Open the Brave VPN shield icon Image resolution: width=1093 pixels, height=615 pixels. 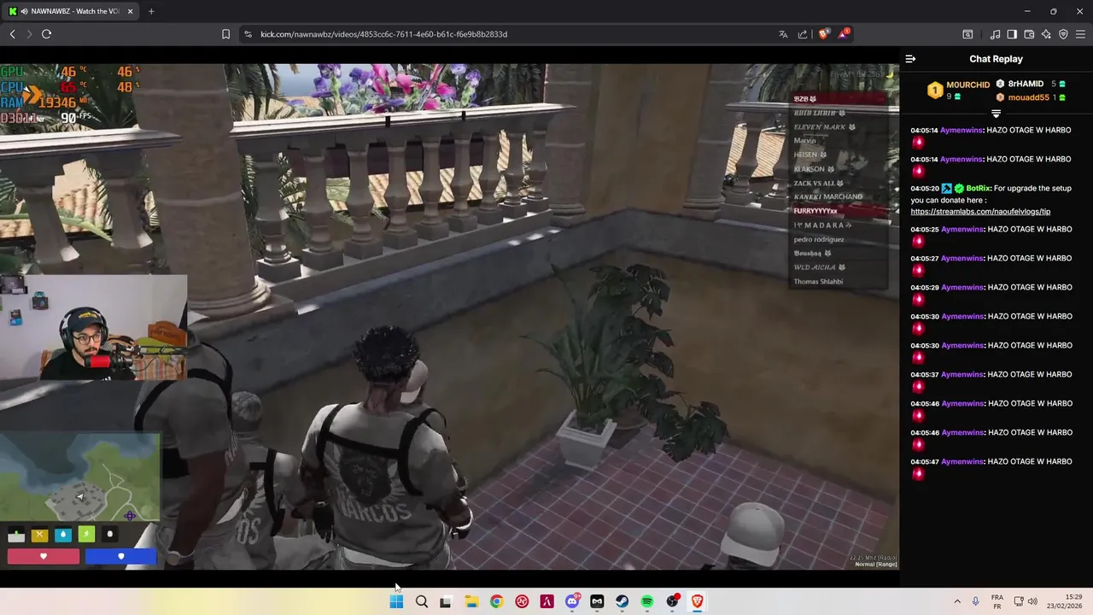[1063, 34]
